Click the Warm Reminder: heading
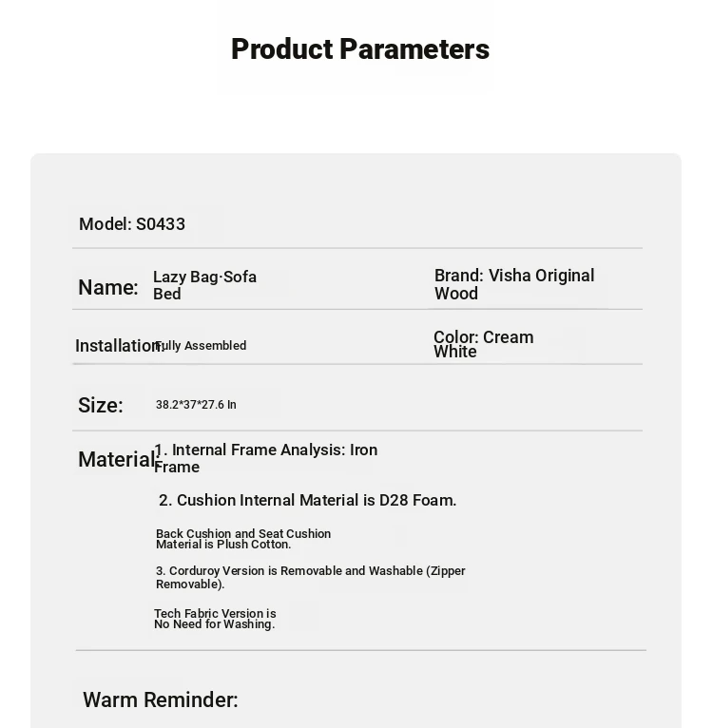This screenshot has height=728, width=713. coord(161,699)
